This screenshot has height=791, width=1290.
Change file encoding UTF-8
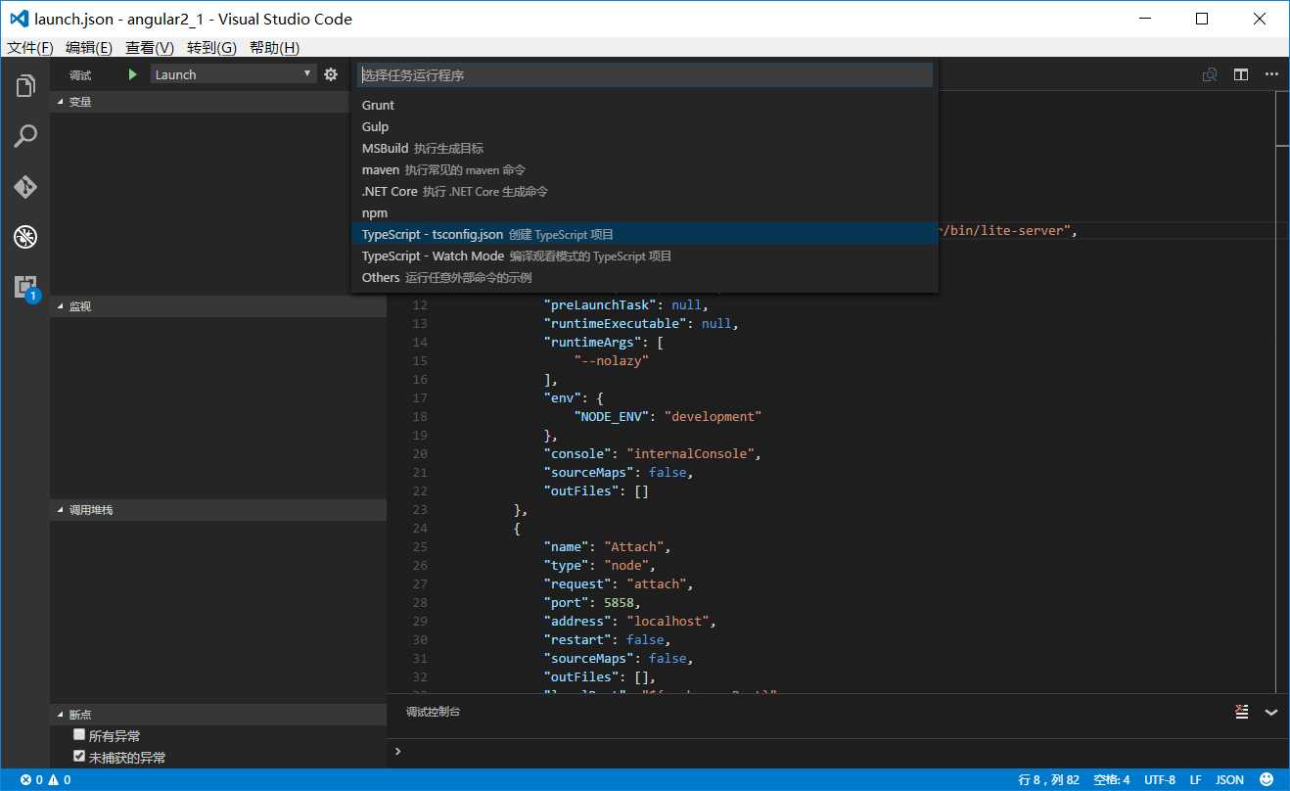(x=1159, y=780)
